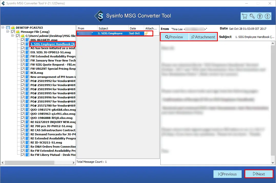Image resolution: width=276 pixels, height=183 pixels.
Task: Click the DESKTOP-FCA57U3 computer icon
Action: coord(13,28)
